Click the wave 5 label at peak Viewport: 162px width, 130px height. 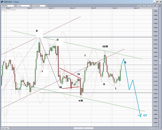click(x=37, y=31)
